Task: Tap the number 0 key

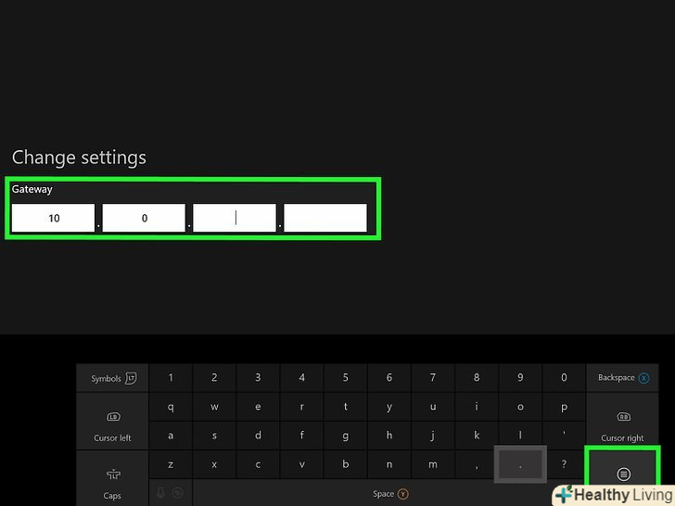Action: tap(564, 378)
